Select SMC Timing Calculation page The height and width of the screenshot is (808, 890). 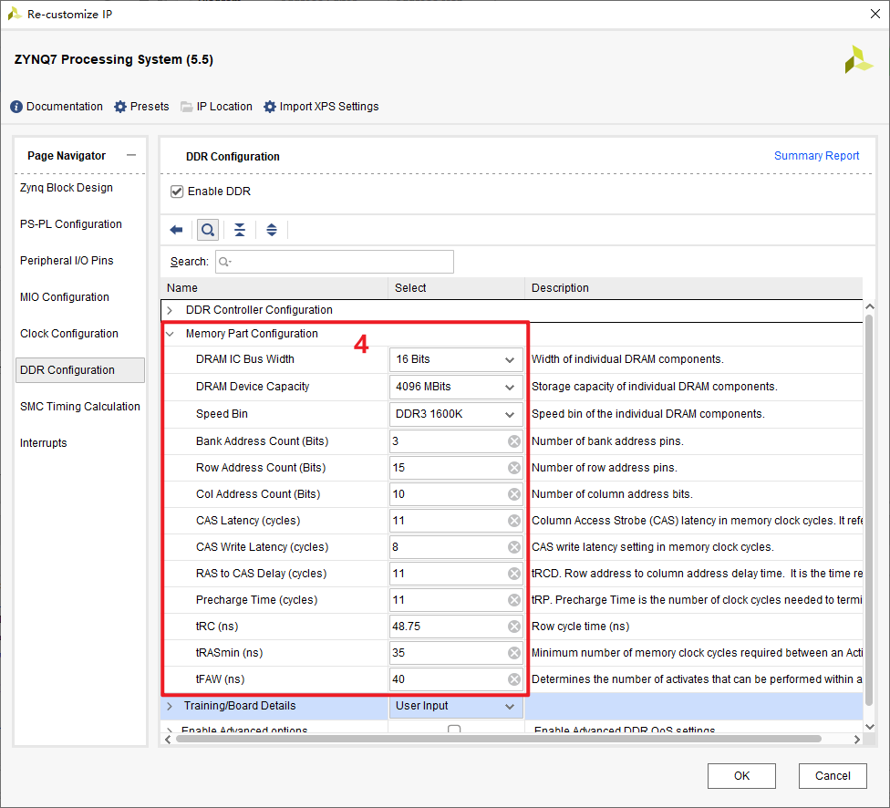(x=80, y=407)
